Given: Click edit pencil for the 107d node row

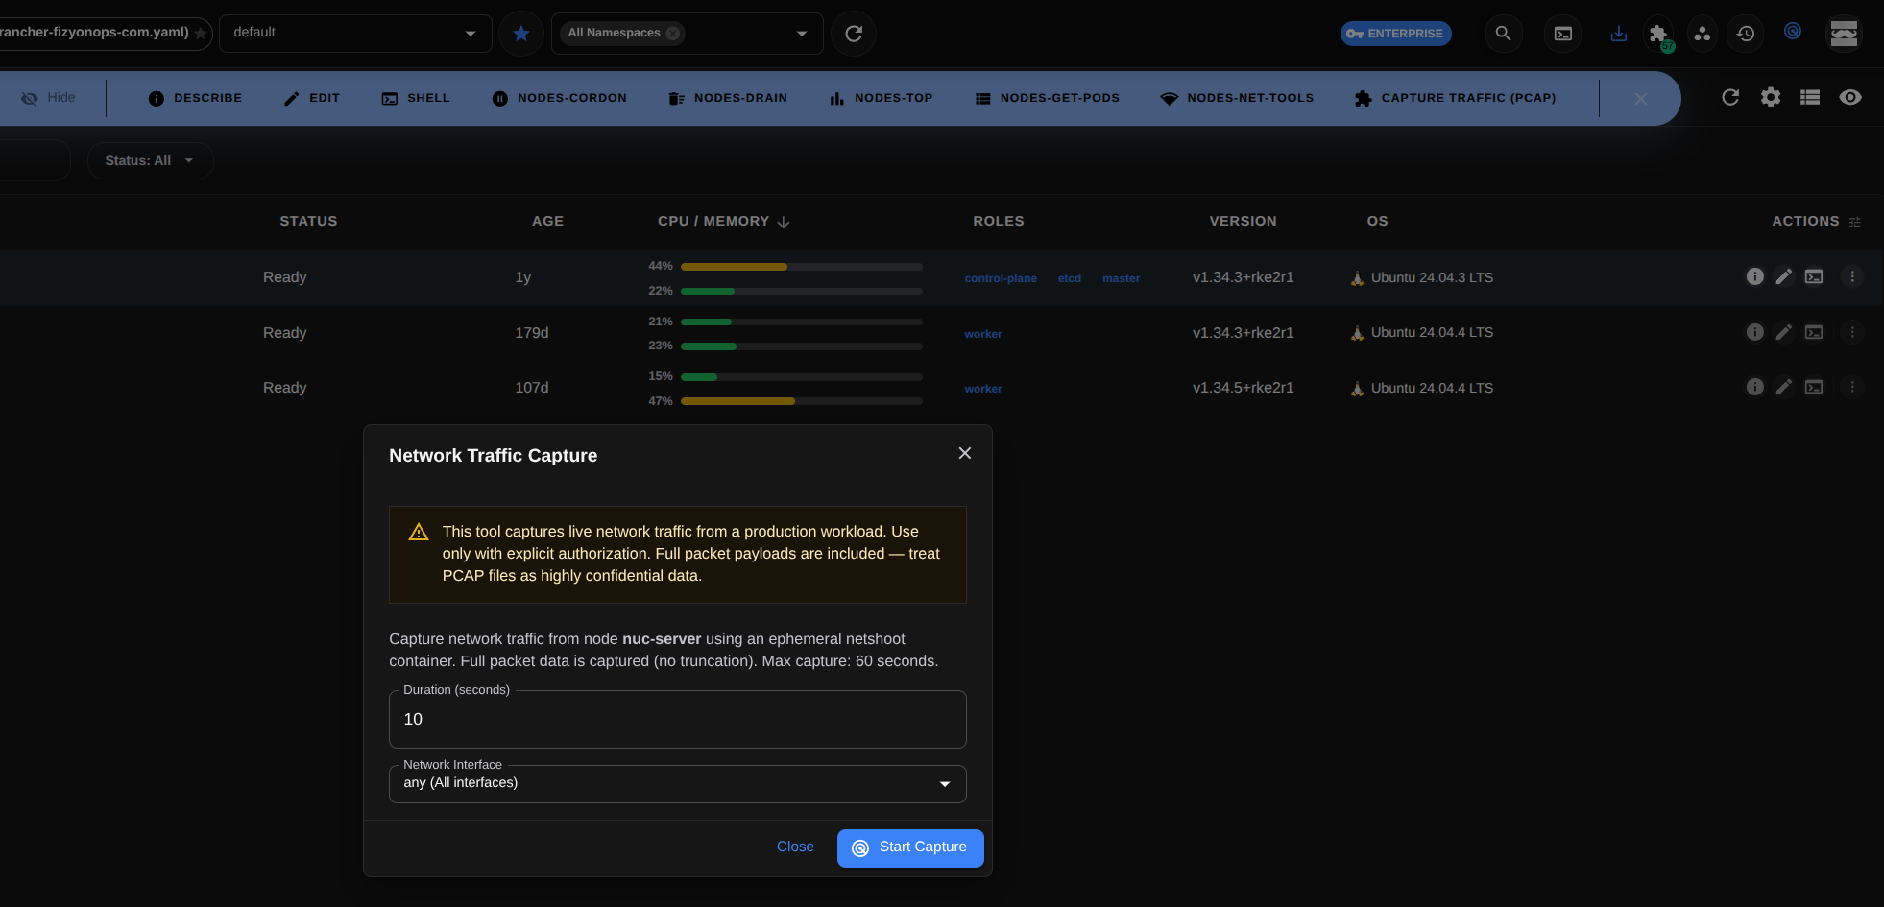Looking at the screenshot, I should tap(1784, 387).
